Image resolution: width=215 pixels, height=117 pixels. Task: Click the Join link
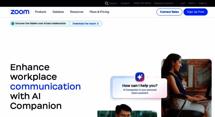coord(183,3)
